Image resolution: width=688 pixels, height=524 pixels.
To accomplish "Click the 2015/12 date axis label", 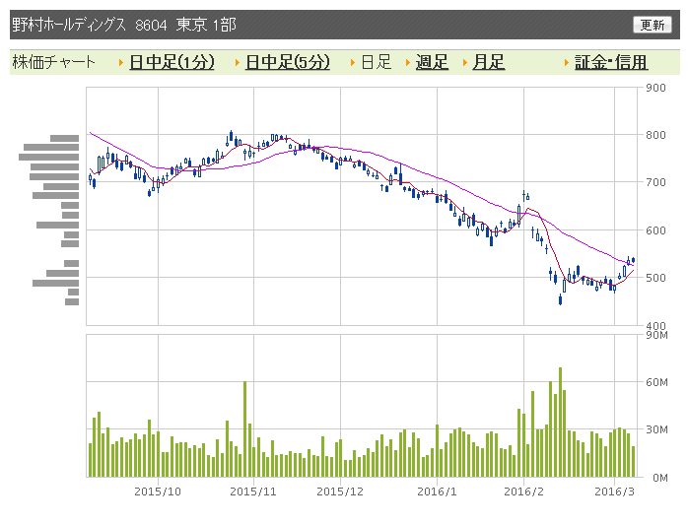I will pyautogui.click(x=340, y=491).
